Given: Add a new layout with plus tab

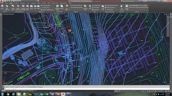Looking at the screenshot, I should pyautogui.click(x=35, y=91).
